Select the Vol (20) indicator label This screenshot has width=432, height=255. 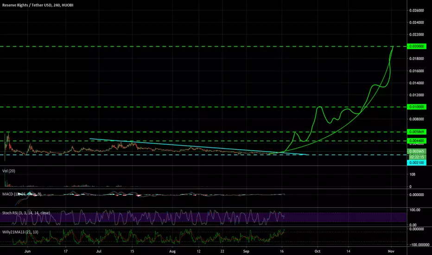point(8,171)
